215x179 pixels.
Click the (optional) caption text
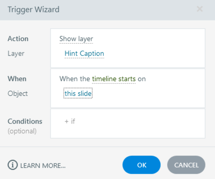pos(22,131)
